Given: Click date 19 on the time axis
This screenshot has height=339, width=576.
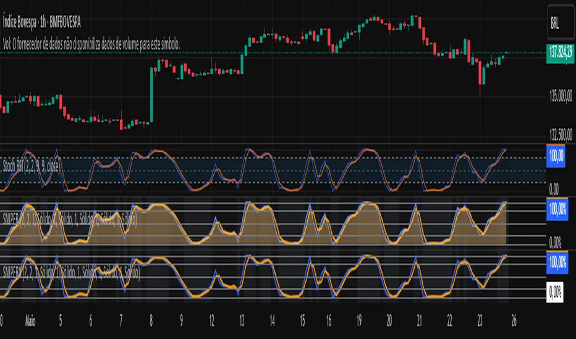Looking at the screenshot, I should click(x=359, y=321).
